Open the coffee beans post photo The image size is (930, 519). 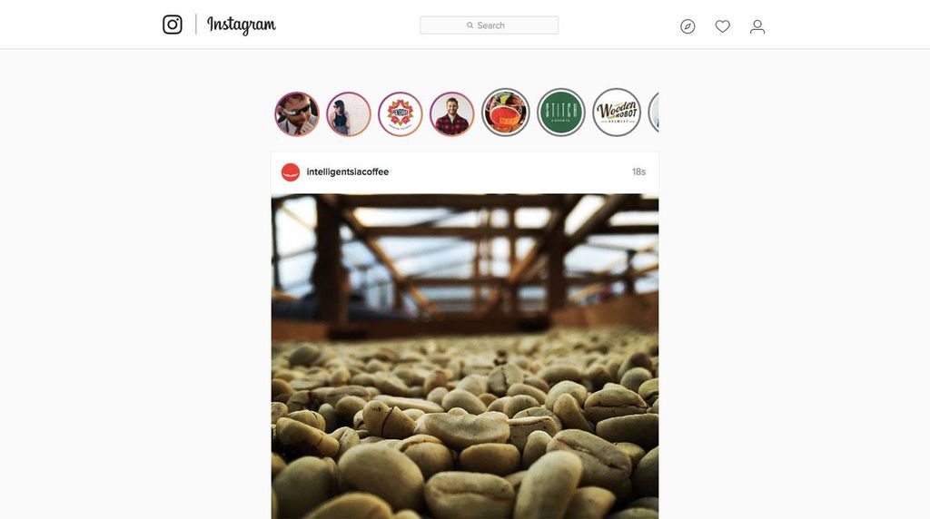coord(465,356)
